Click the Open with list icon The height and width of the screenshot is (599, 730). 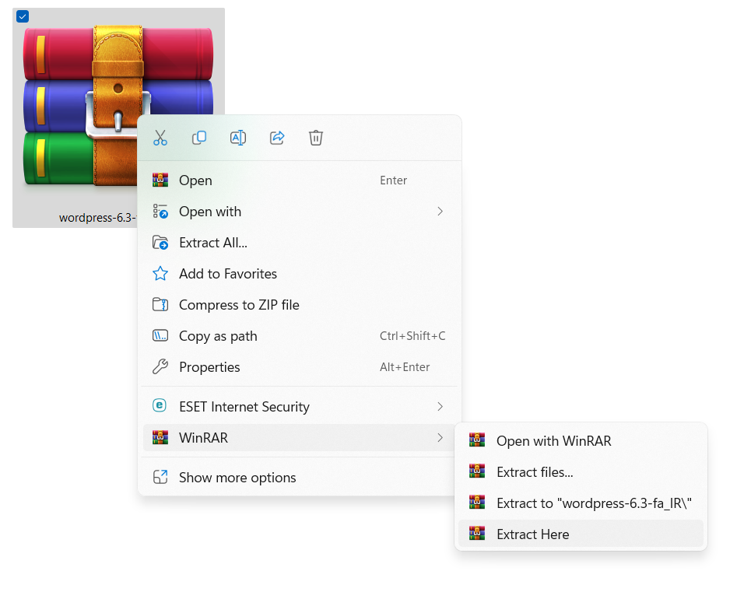coord(160,212)
